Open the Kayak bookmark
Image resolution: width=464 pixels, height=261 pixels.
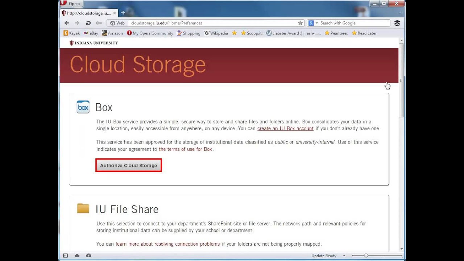click(x=72, y=33)
